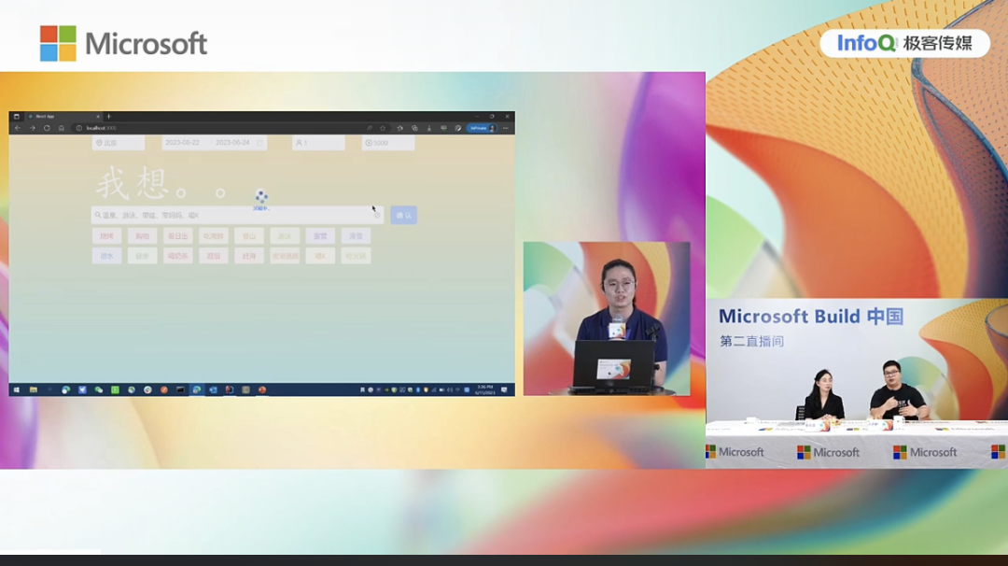Viewport: 1008px width, 566px height.
Task: Open the 北京 city selector
Action: (119, 143)
